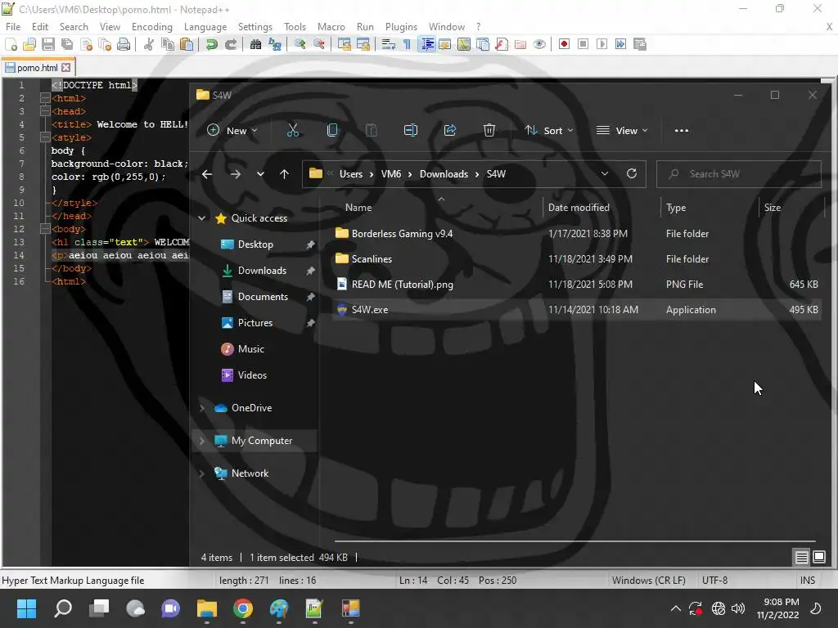Collapse the html fold marker on line 2
838x628 pixels.
point(45,98)
